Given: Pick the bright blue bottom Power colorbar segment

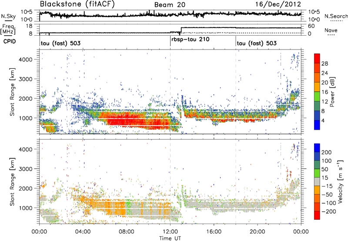Looking at the screenshot, I should 317,125.
